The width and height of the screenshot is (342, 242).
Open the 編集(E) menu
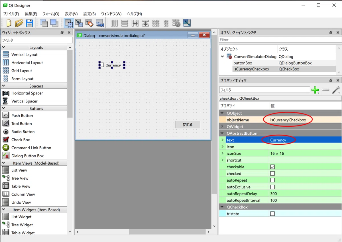[31, 14]
